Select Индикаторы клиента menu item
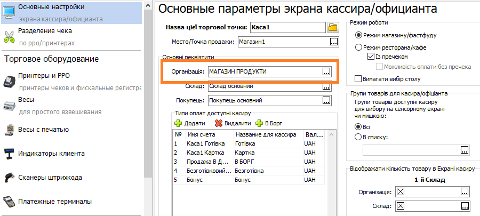 coord(71,154)
